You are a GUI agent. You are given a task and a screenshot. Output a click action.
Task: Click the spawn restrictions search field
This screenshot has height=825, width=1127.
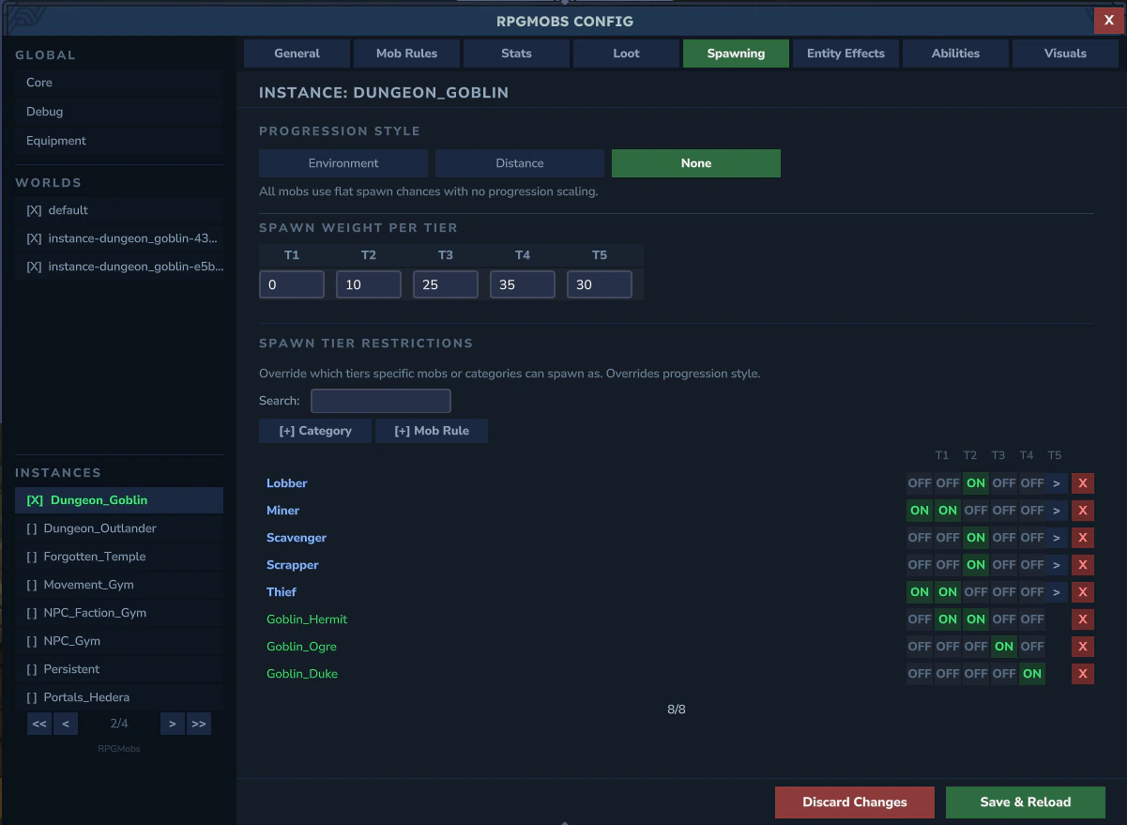380,400
